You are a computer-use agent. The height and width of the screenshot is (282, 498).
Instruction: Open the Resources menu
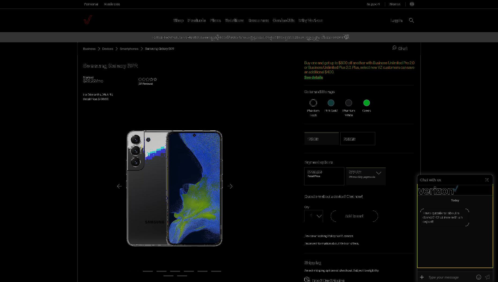(x=258, y=20)
